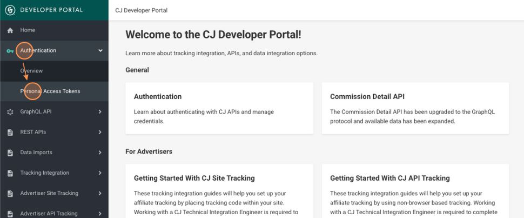This screenshot has height=218, width=524.
Task: Click the Data Imports document icon
Action: click(10, 153)
